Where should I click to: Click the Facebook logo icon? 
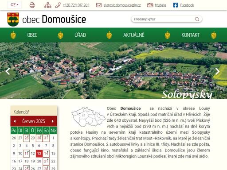(176, 5)
